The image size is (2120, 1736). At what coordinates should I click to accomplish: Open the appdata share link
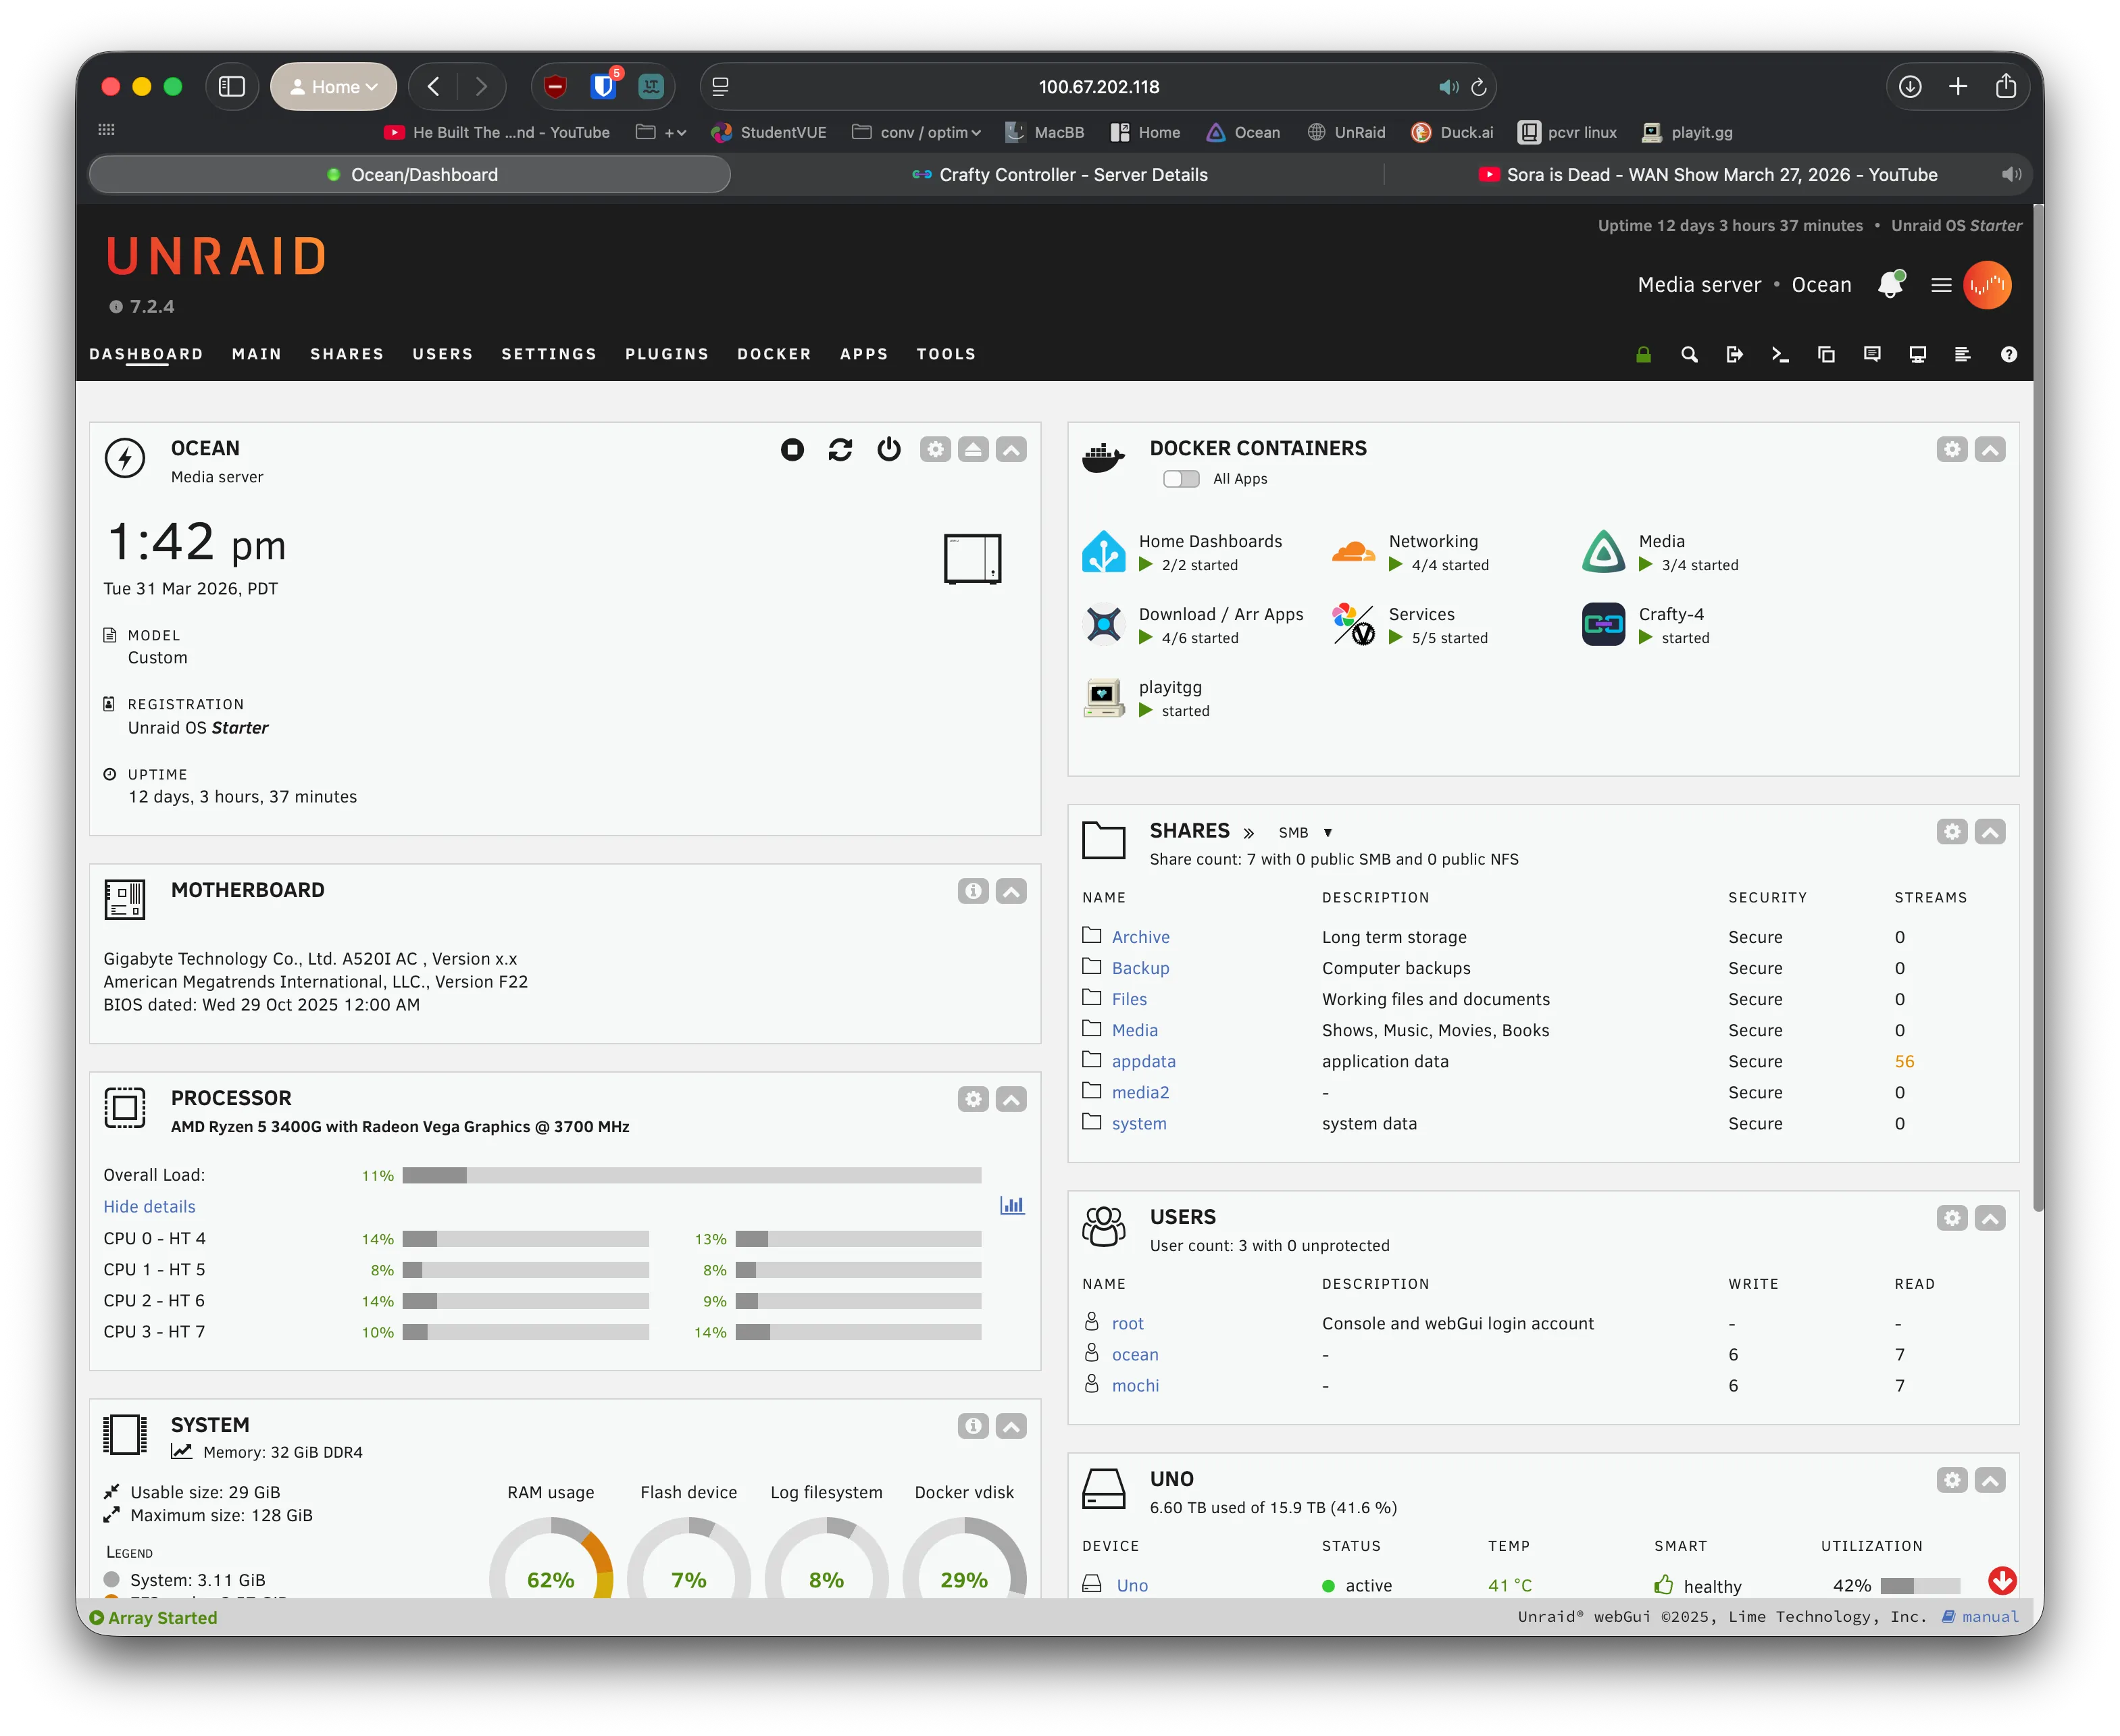point(1143,1062)
